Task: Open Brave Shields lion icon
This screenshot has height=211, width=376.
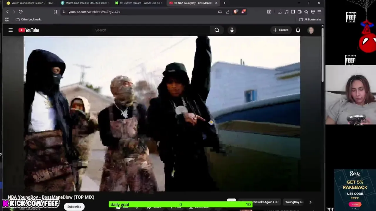Action: [236, 12]
